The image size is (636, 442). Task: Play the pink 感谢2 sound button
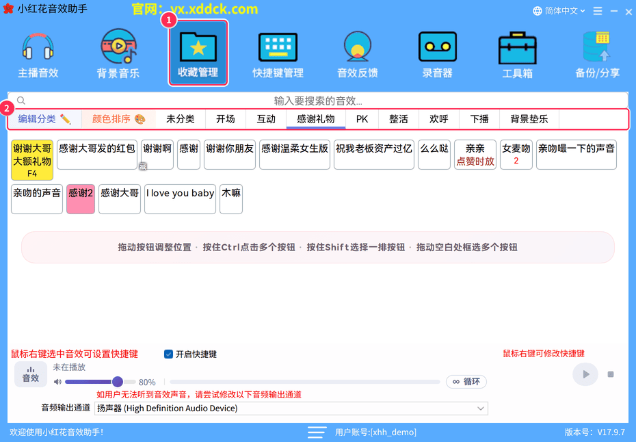tap(81, 199)
